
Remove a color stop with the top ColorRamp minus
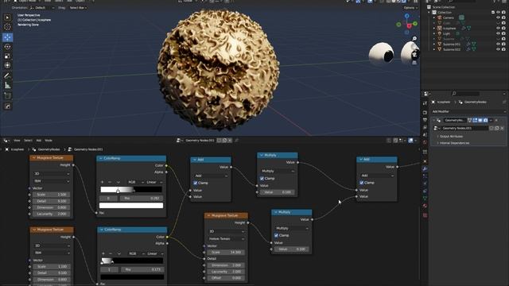pos(110,182)
